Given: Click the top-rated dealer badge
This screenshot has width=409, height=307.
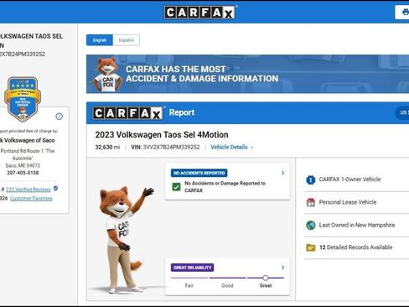Looking at the screenshot, I should point(23,99).
